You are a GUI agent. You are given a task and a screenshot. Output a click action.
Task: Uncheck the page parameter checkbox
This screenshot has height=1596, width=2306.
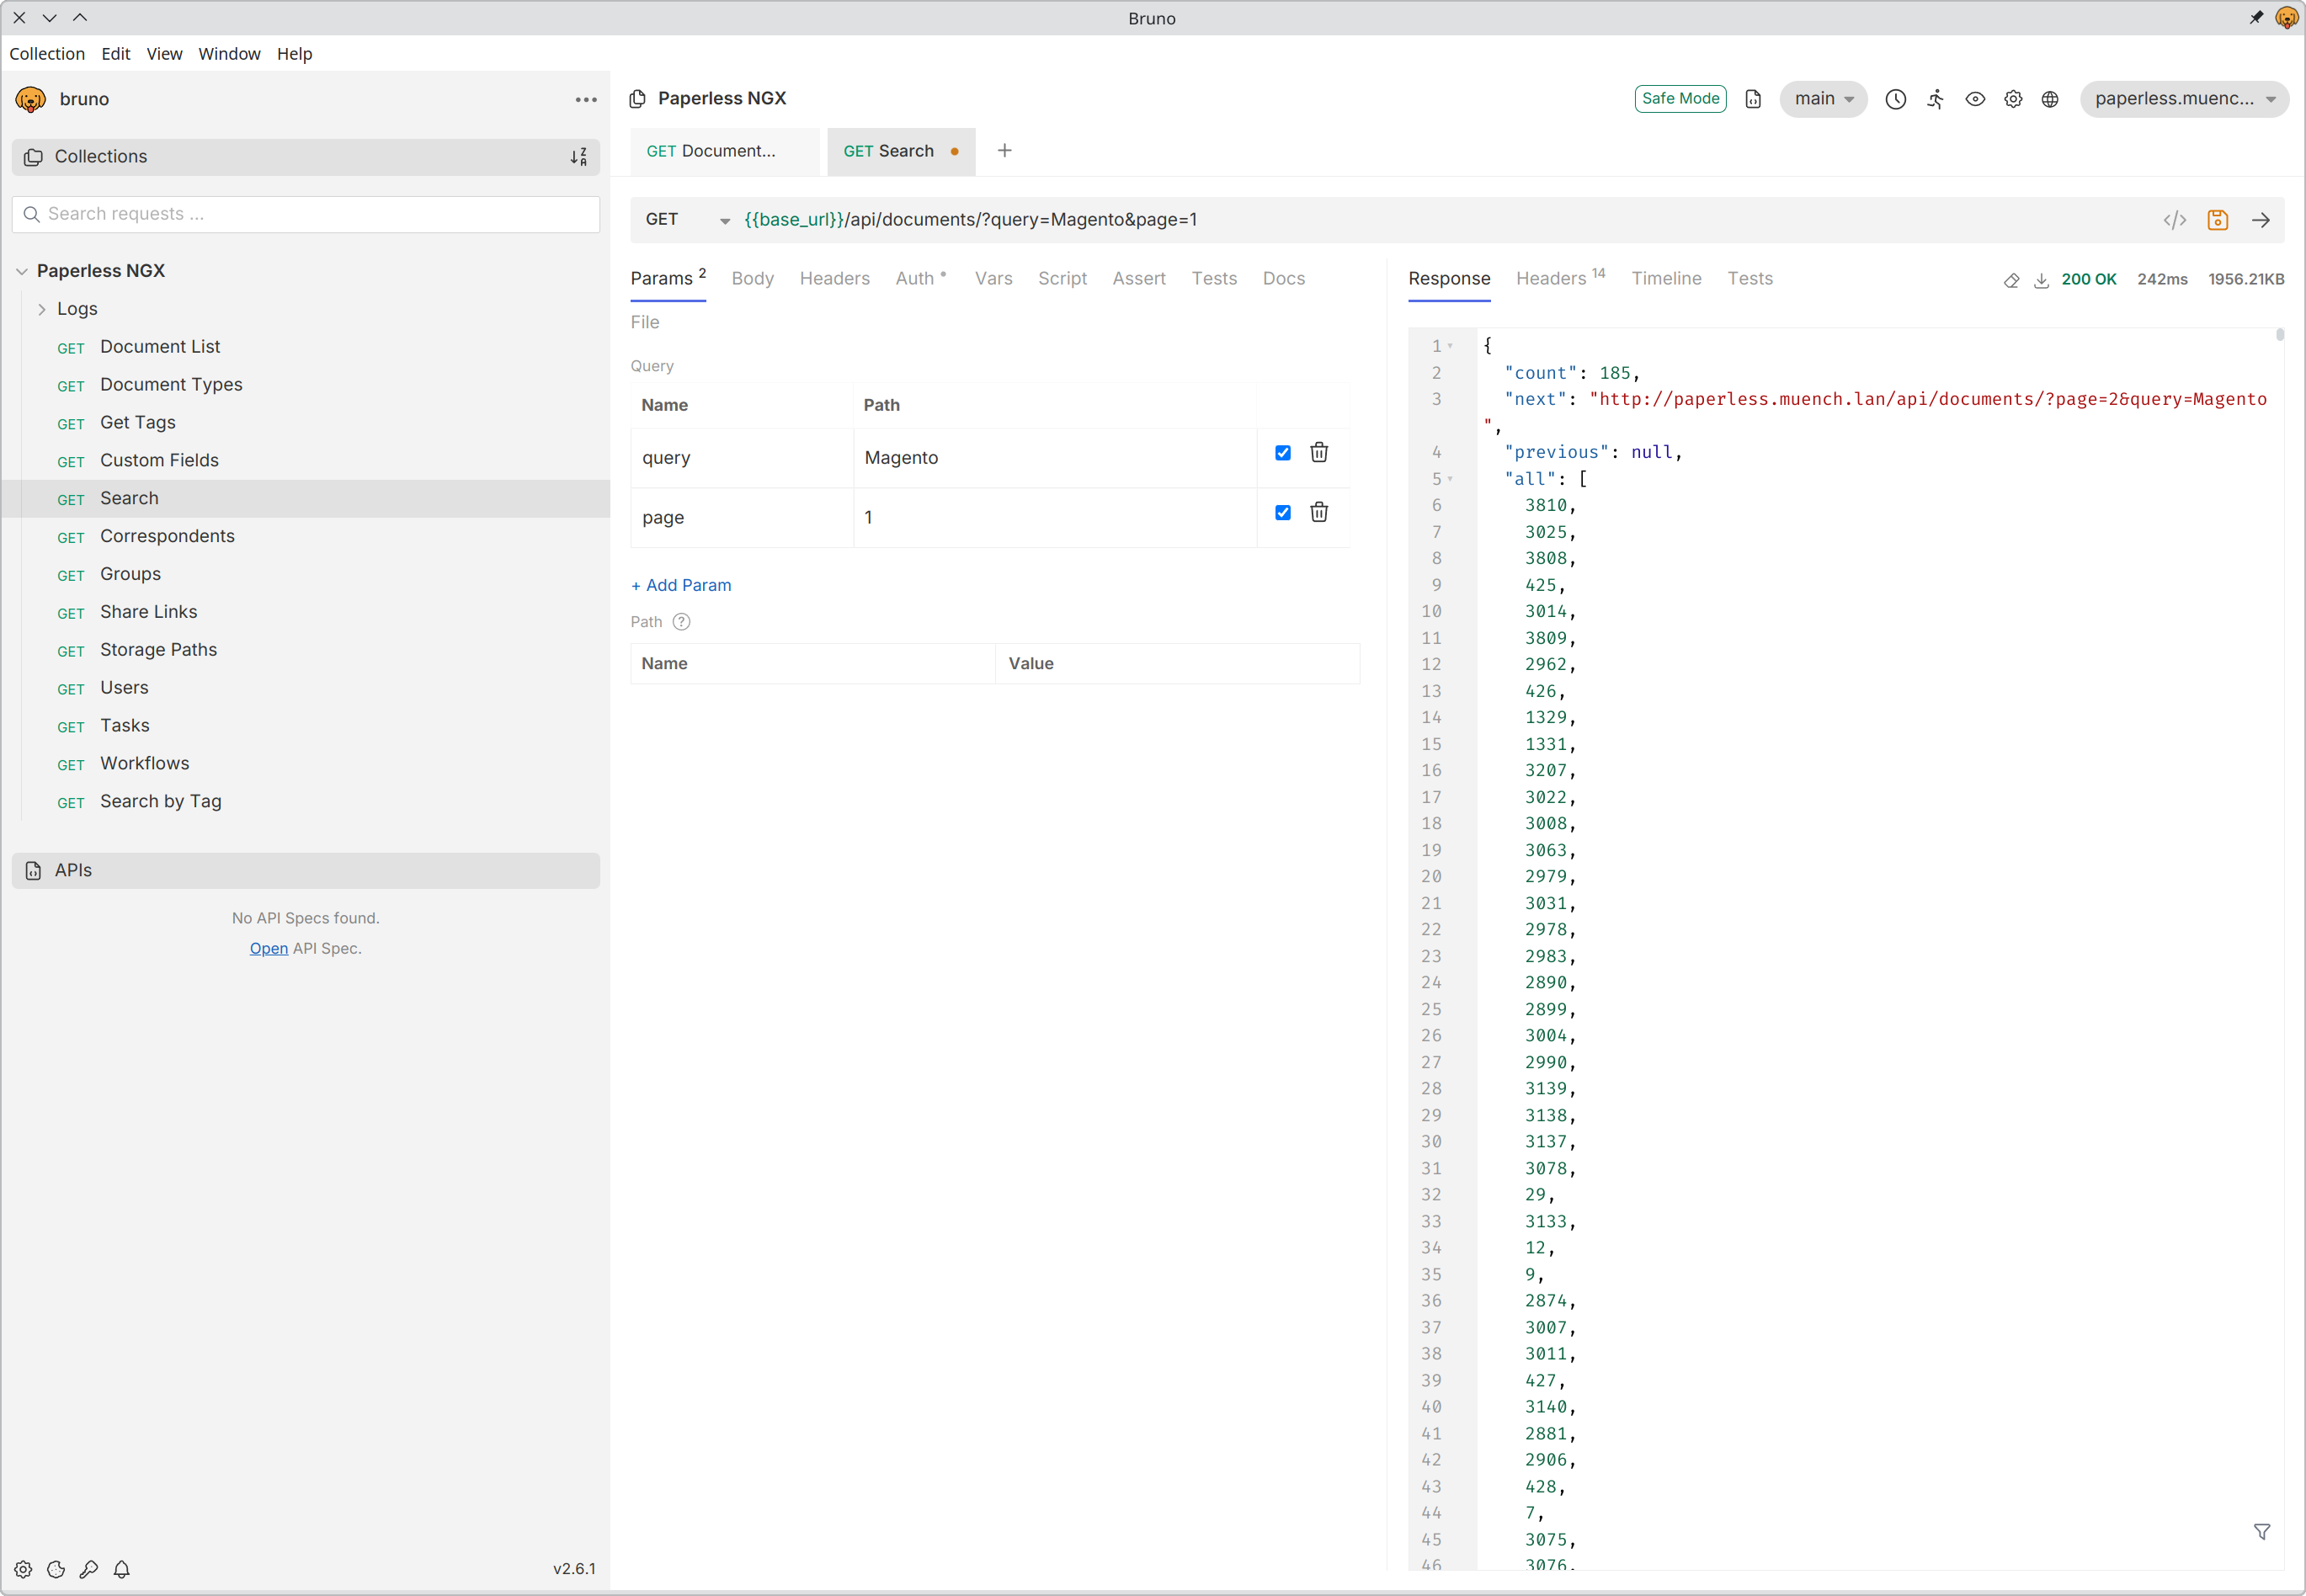[1283, 513]
